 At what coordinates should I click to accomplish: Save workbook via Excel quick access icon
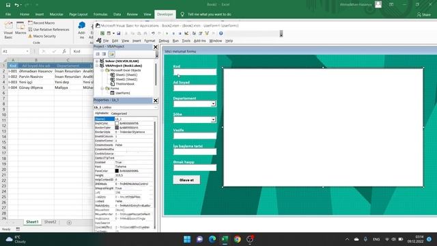[x=8, y=5]
